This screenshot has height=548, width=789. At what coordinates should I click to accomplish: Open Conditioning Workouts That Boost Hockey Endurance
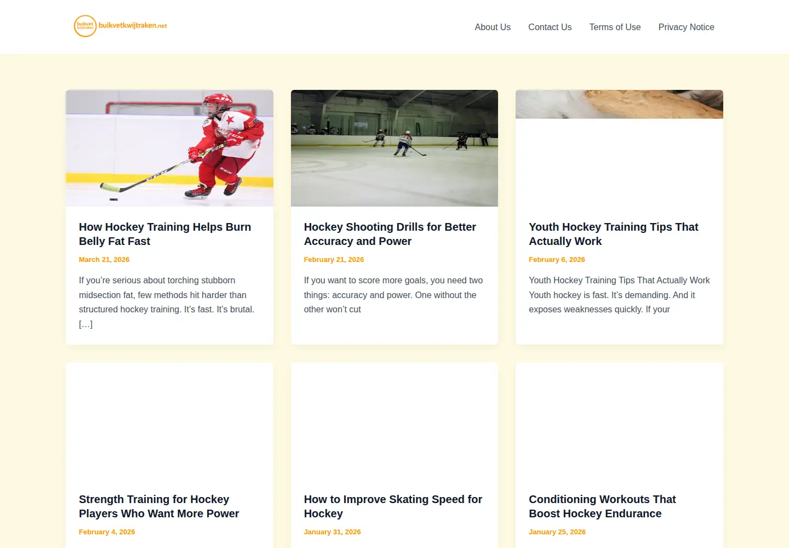click(602, 506)
